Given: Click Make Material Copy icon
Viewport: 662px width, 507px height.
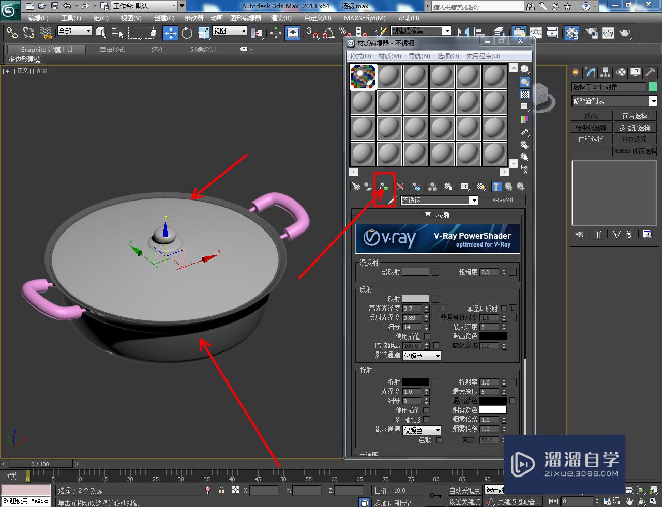Looking at the screenshot, I should tap(416, 187).
